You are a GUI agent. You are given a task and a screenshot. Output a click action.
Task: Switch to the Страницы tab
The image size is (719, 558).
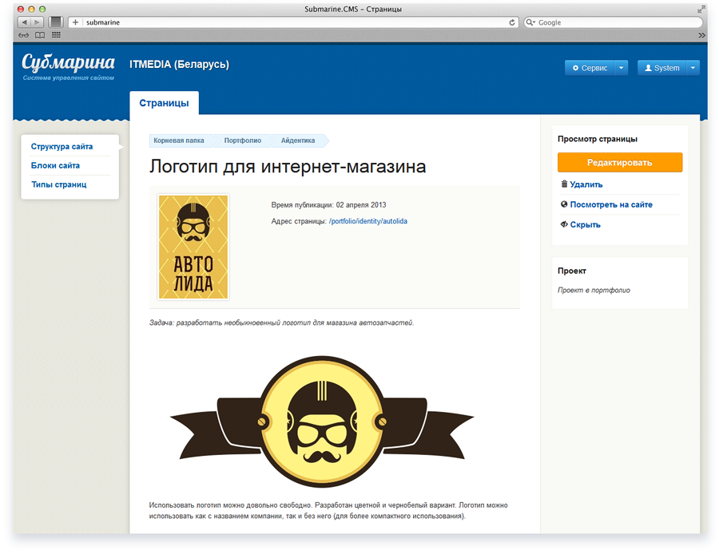coord(164,103)
